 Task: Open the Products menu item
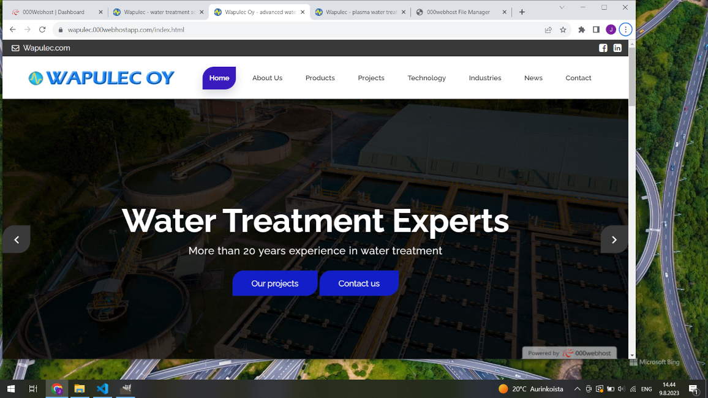point(320,78)
